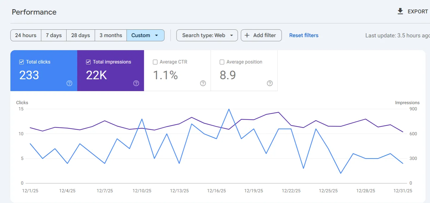Image resolution: width=430 pixels, height=203 pixels.
Task: Open the Search type: Web dropdown
Action: click(x=207, y=35)
